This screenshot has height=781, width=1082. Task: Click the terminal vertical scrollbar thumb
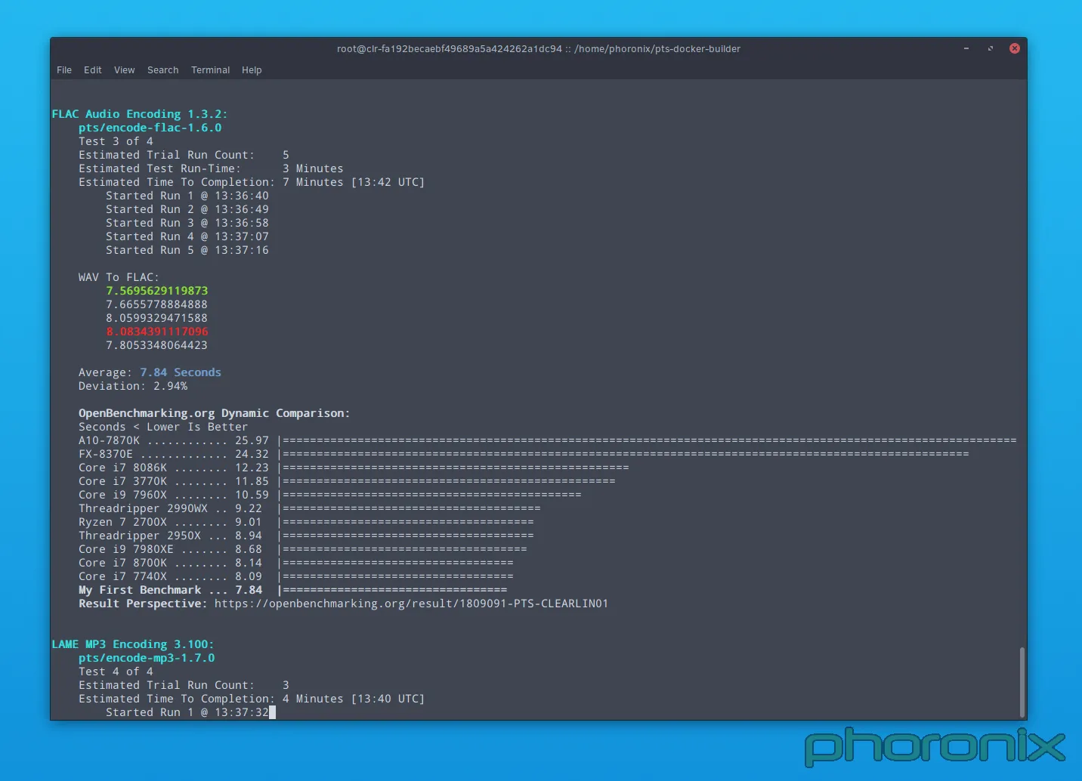1022,682
